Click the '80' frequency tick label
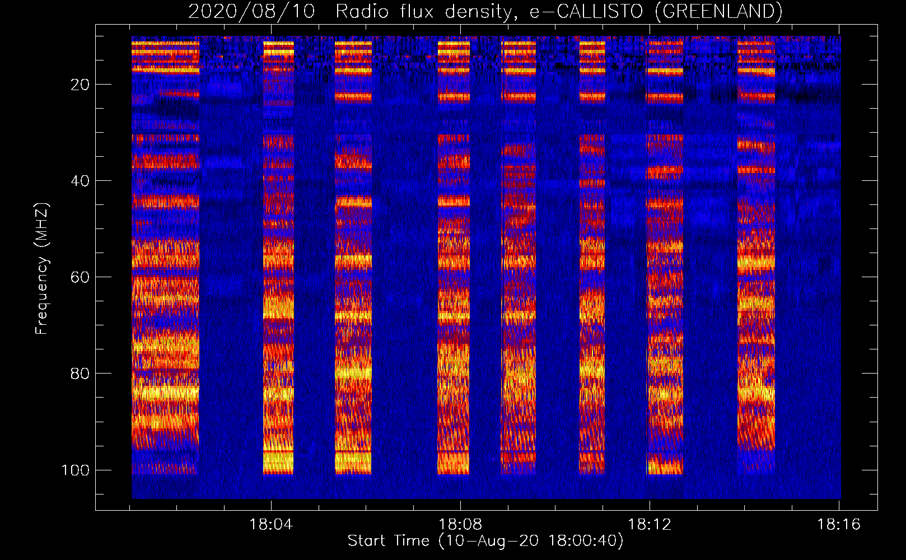Image resolution: width=906 pixels, height=560 pixels. pos(80,374)
